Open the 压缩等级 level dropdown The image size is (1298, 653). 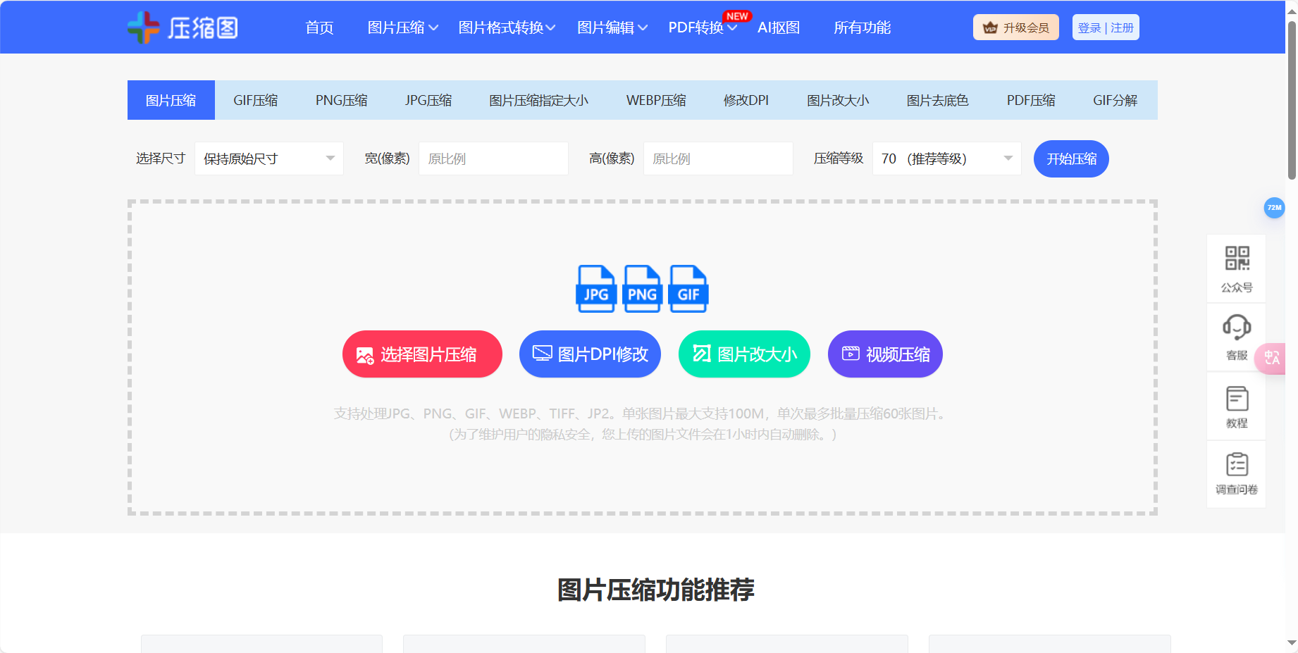tap(946, 158)
